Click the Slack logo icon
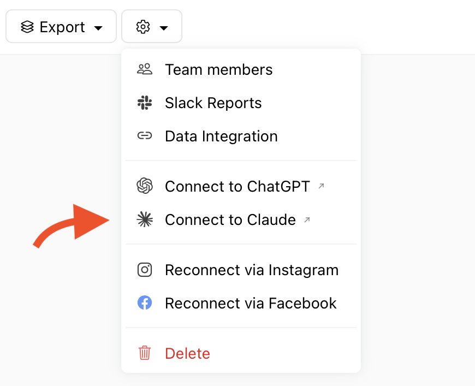 click(x=145, y=103)
